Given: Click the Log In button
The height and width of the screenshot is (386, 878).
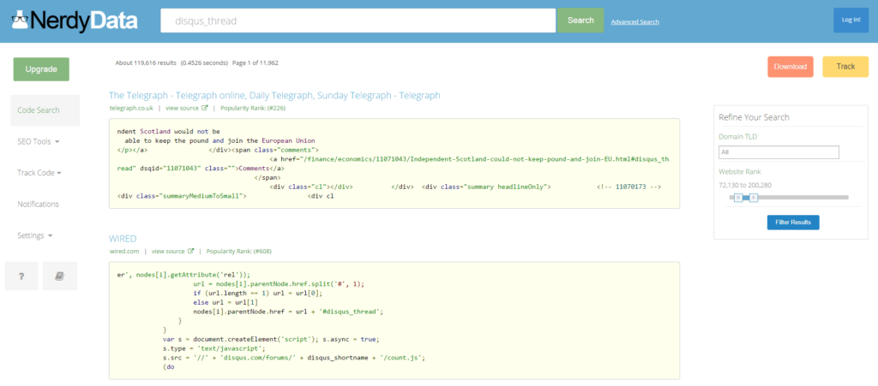Looking at the screenshot, I should click(x=851, y=20).
